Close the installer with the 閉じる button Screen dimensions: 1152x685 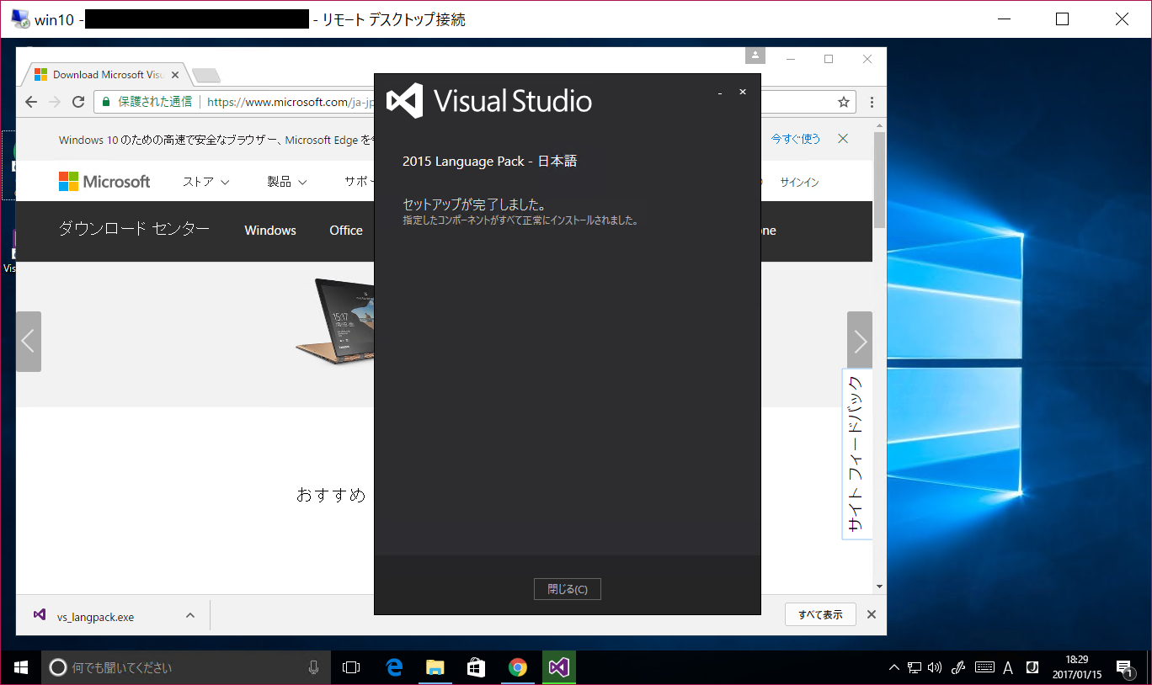coord(567,588)
